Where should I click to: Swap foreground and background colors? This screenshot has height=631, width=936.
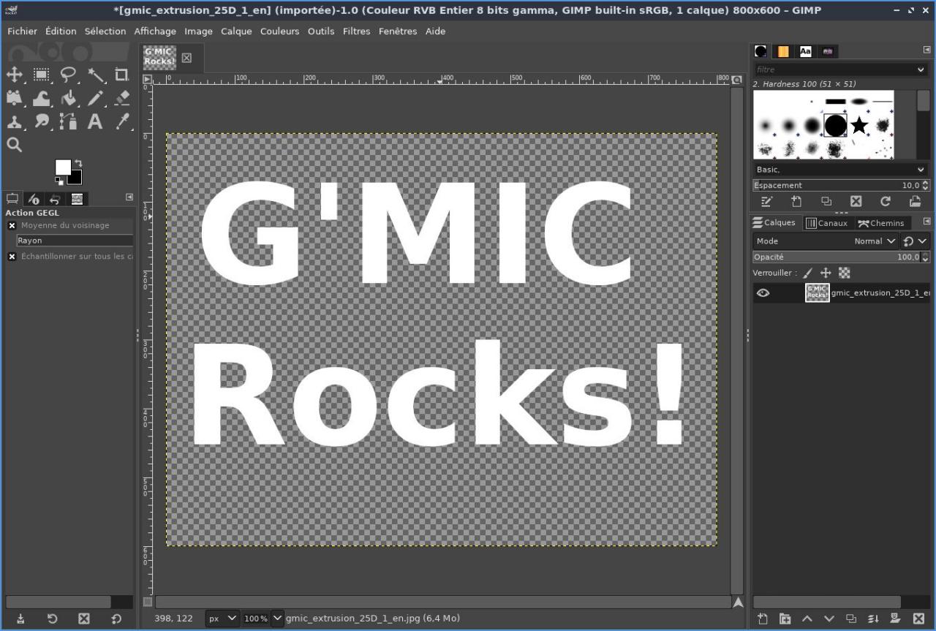click(x=78, y=164)
